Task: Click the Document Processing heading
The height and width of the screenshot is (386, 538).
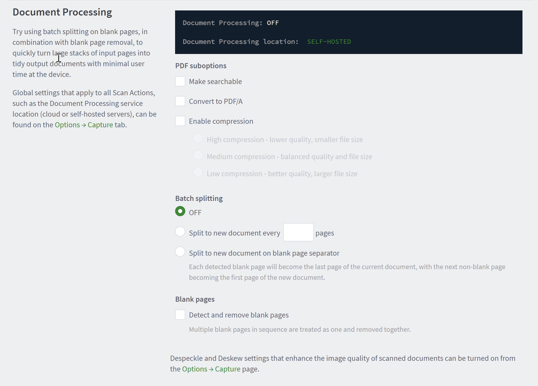Action: [x=62, y=12]
